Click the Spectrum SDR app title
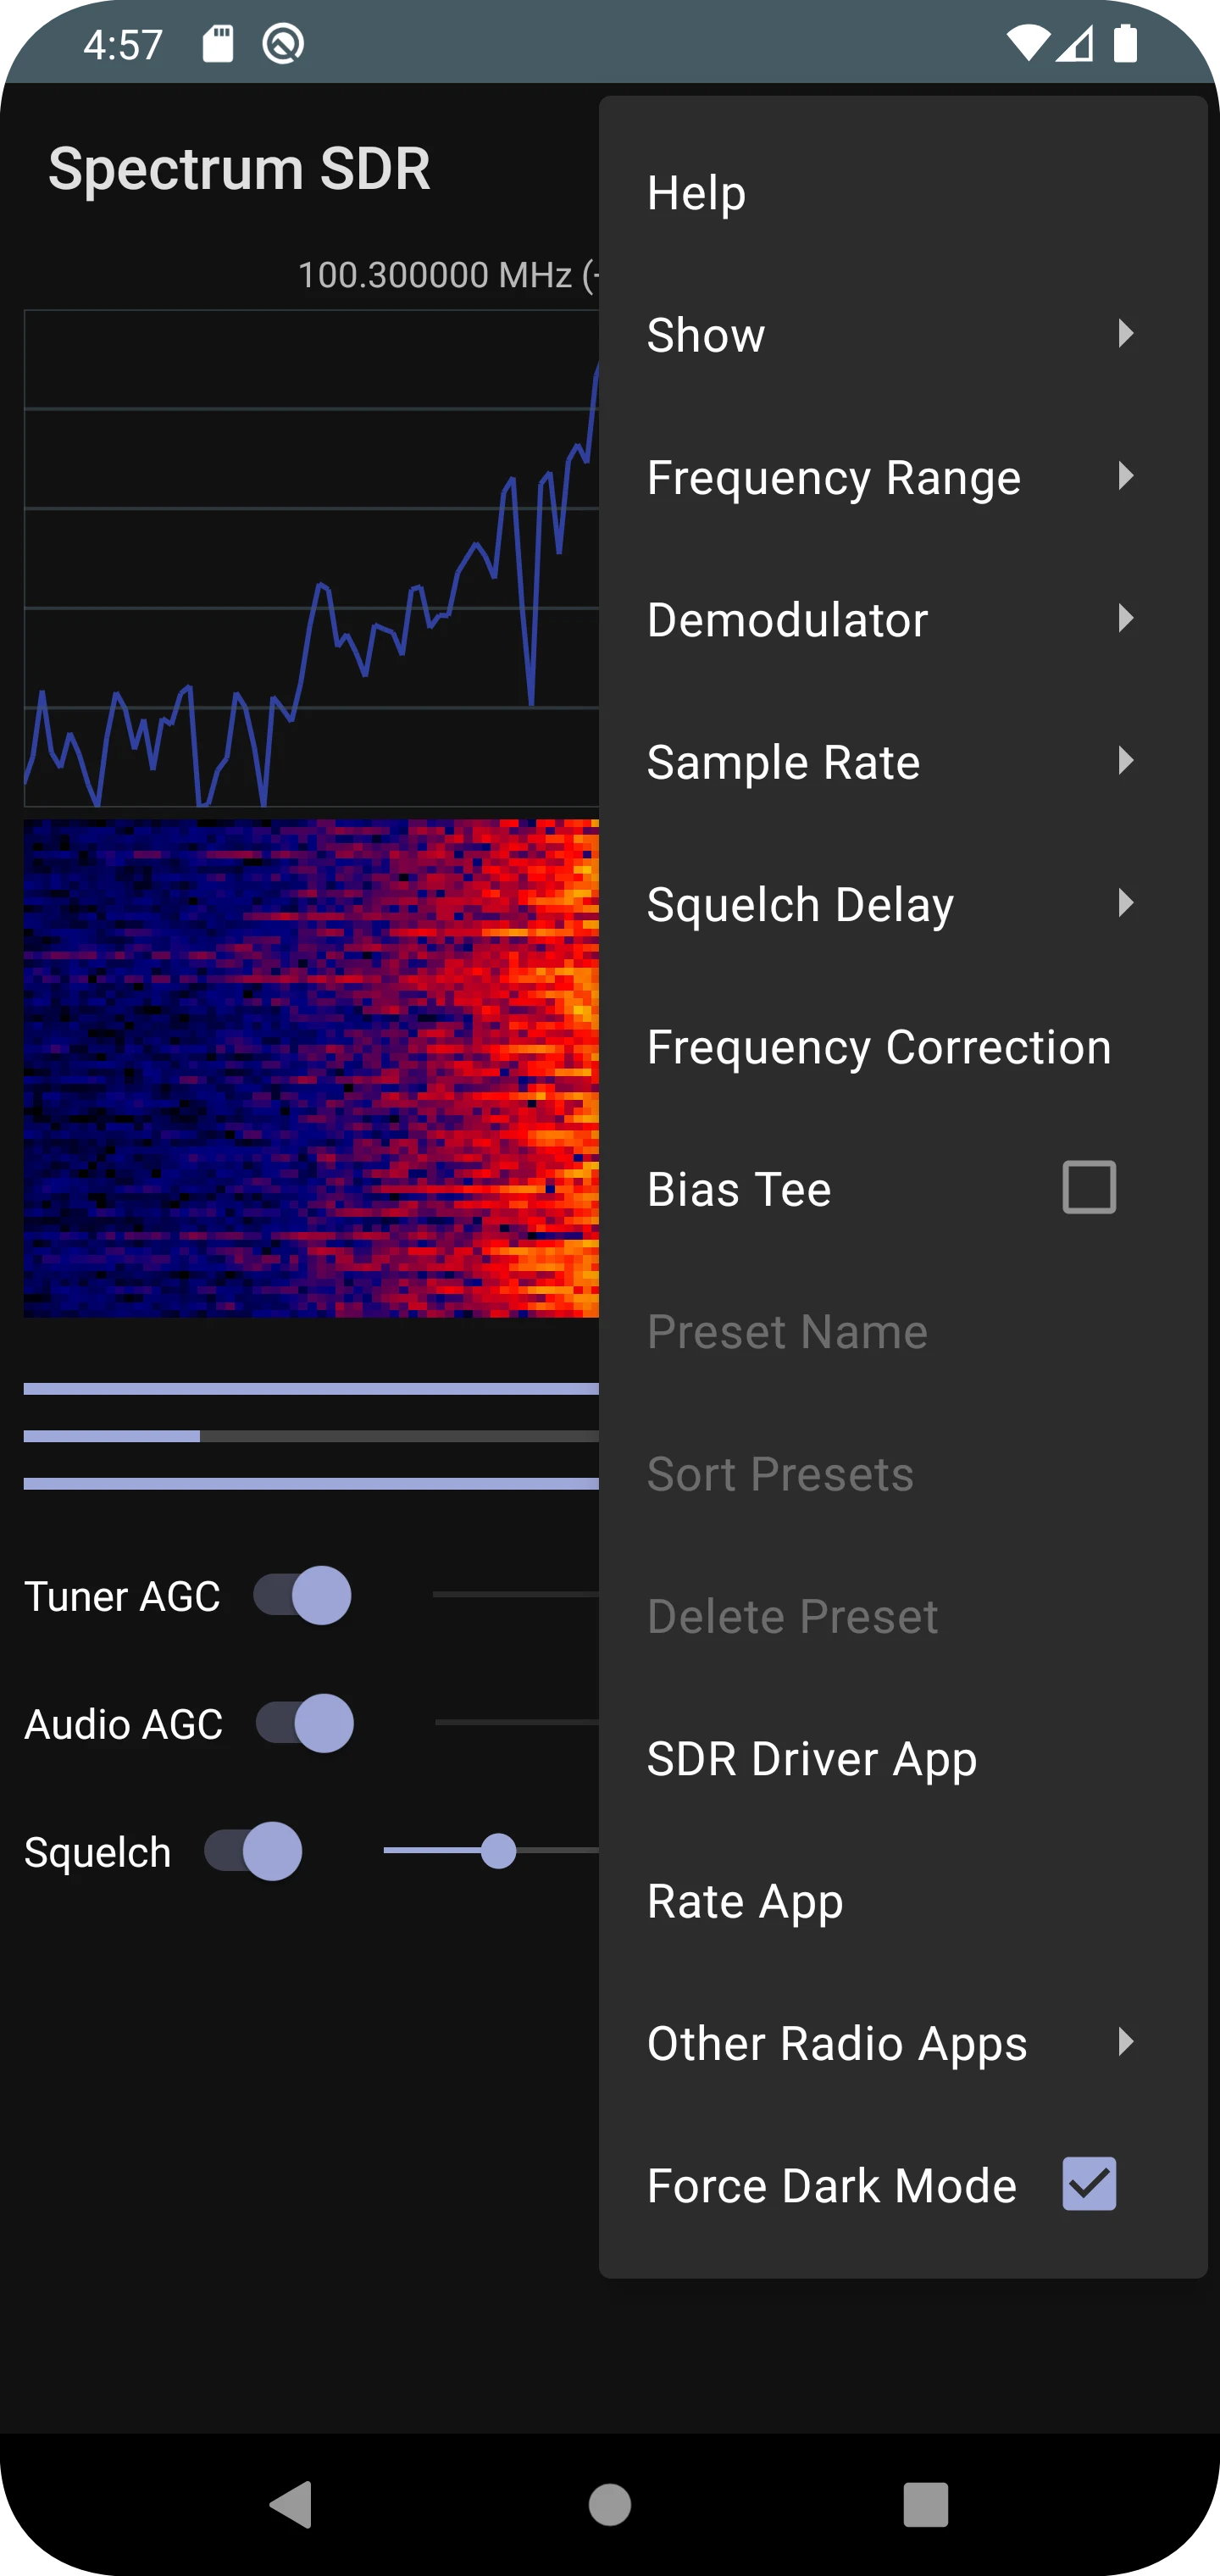This screenshot has height=2576, width=1220. click(x=239, y=168)
